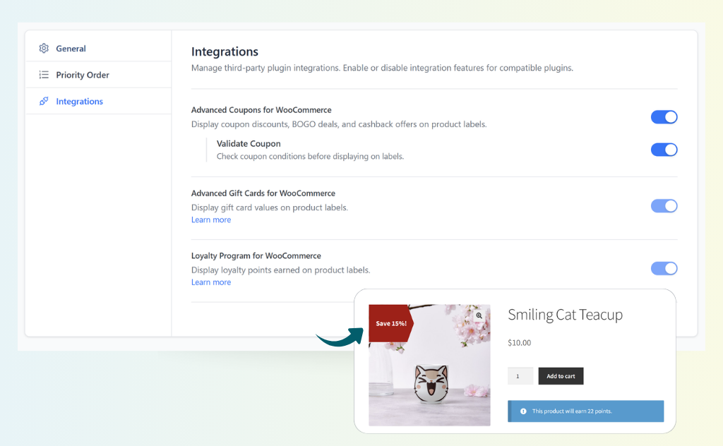Enable the Advanced Gift Cards toggle
Image resolution: width=723 pixels, height=446 pixels.
click(664, 205)
